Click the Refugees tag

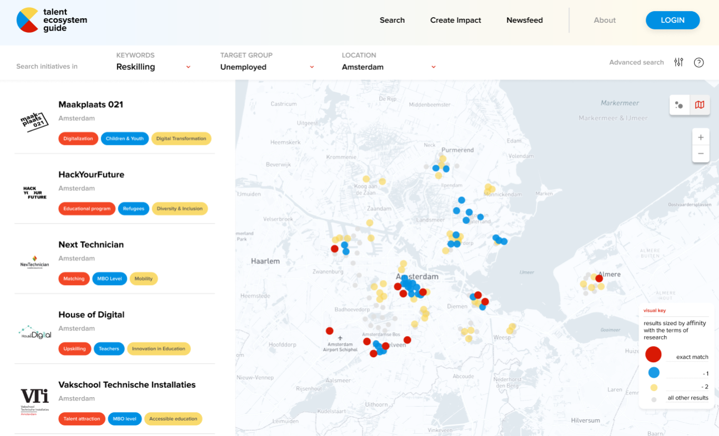coord(134,209)
